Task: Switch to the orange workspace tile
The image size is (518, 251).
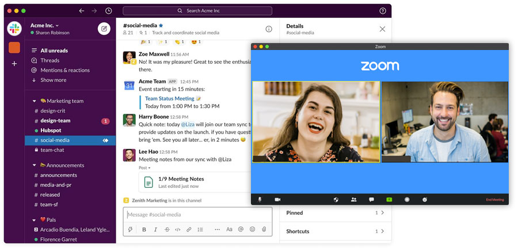Action: pyautogui.click(x=14, y=48)
